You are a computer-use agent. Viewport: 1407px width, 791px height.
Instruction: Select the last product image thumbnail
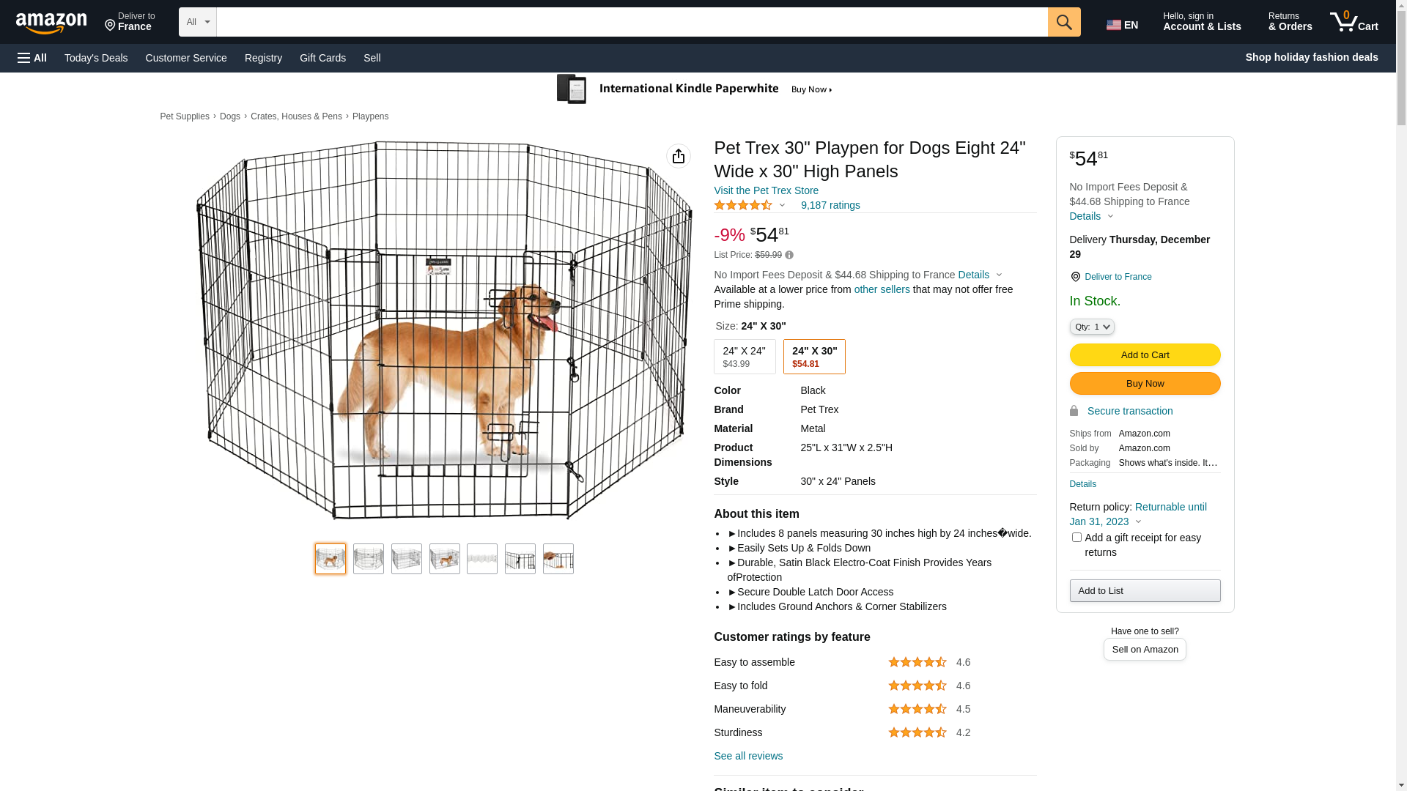(558, 559)
